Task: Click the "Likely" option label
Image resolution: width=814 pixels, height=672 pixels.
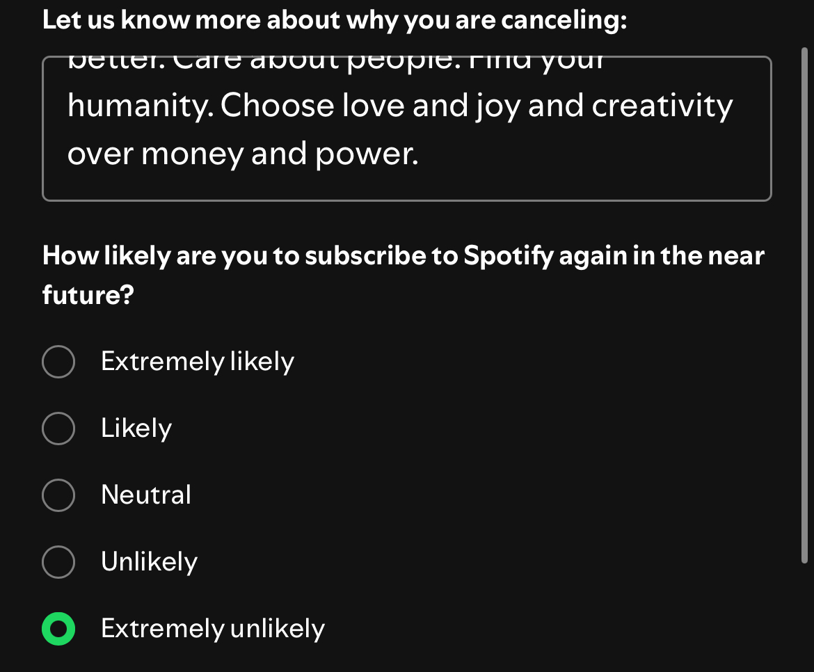Action: coord(136,428)
